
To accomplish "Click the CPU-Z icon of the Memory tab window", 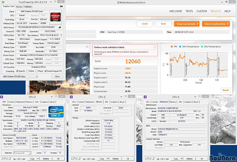I will 71,97.
